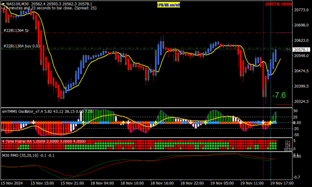This screenshot has height=187, width=312.
Task: Click the oscillator scale value -50
Action: pyautogui.click(x=296, y=135)
